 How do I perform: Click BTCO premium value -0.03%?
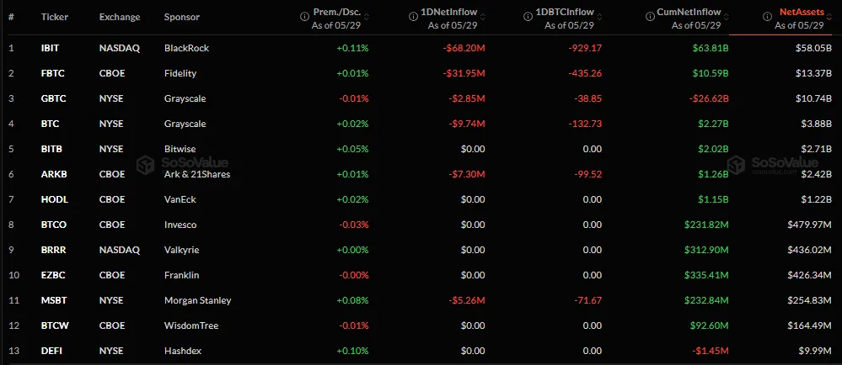[x=354, y=225]
